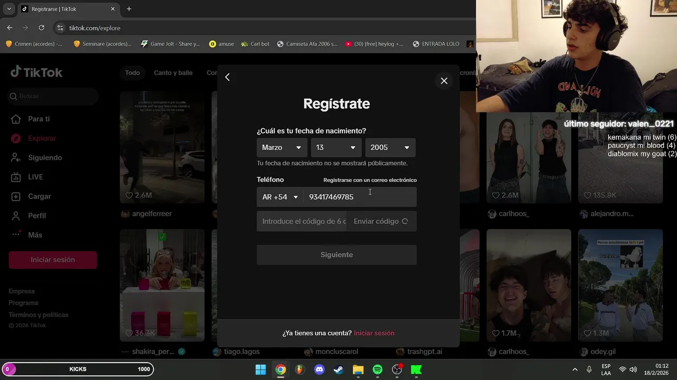Screen dimensions: 677x380
Task: Click the volume speaker tray icon
Action: (633, 369)
